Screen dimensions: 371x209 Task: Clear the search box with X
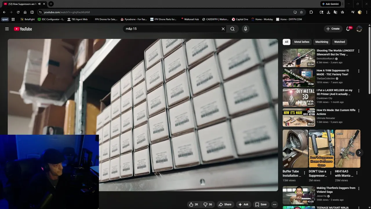coord(223,29)
